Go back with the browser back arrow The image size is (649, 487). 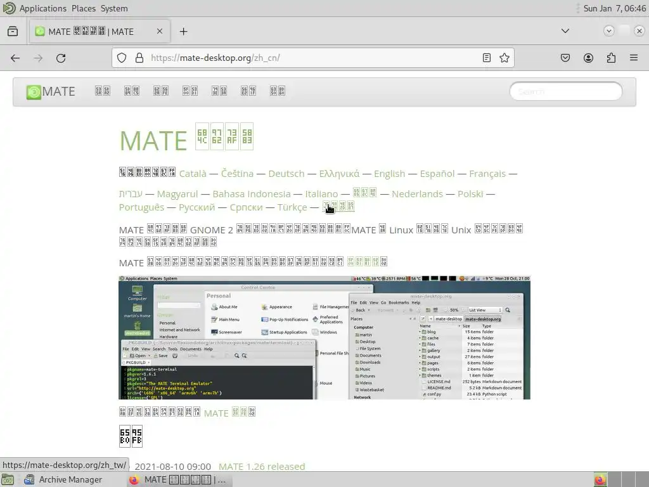[x=15, y=58]
